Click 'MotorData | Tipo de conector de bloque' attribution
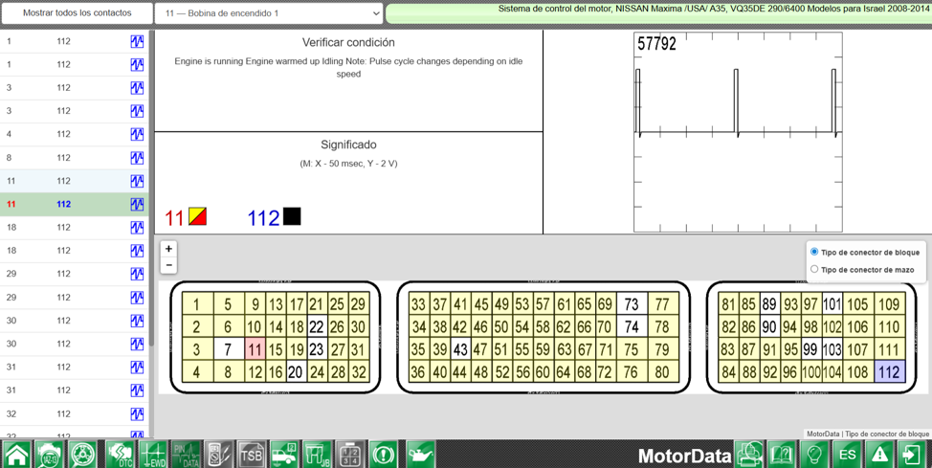The width and height of the screenshot is (932, 468). point(867,435)
